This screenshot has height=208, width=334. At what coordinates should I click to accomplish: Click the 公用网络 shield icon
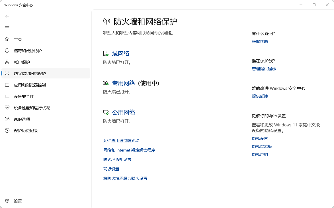[105, 112]
